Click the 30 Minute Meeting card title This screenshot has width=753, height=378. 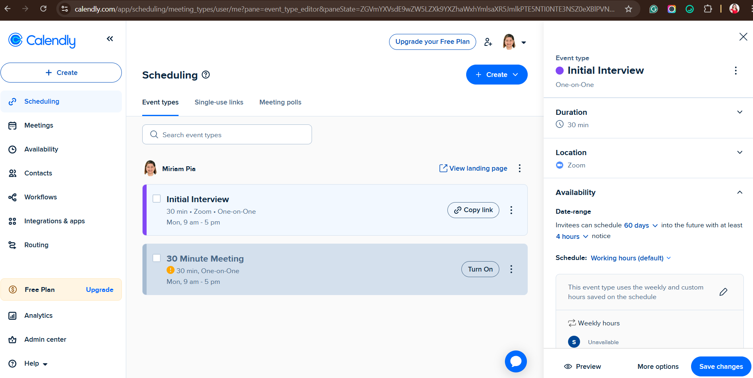[x=205, y=258]
